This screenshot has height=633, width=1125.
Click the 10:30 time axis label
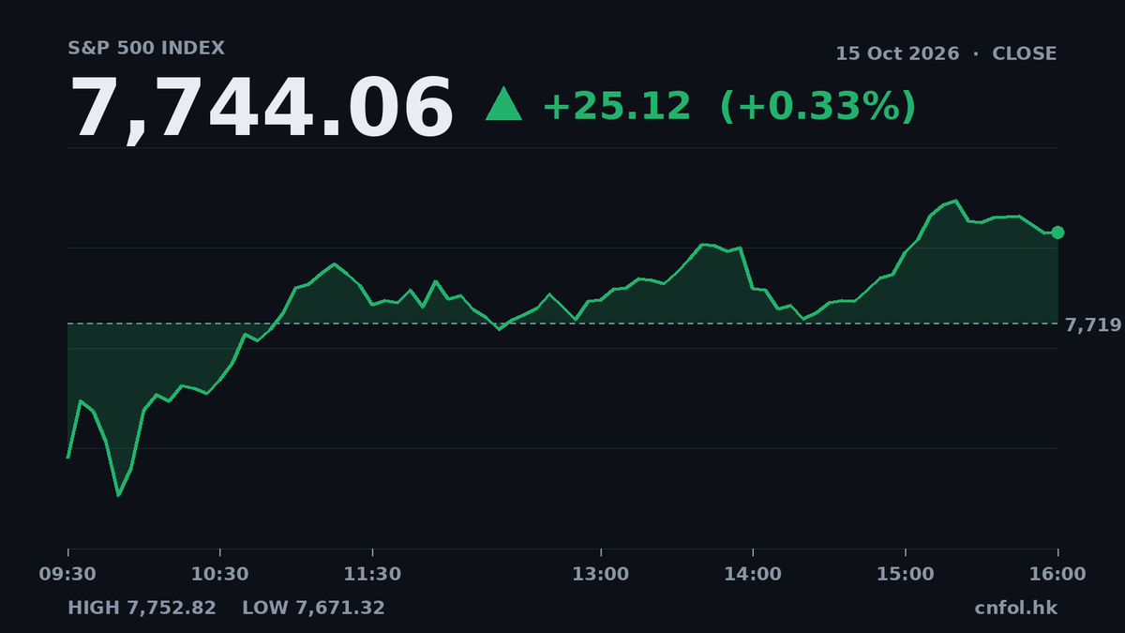(x=220, y=574)
